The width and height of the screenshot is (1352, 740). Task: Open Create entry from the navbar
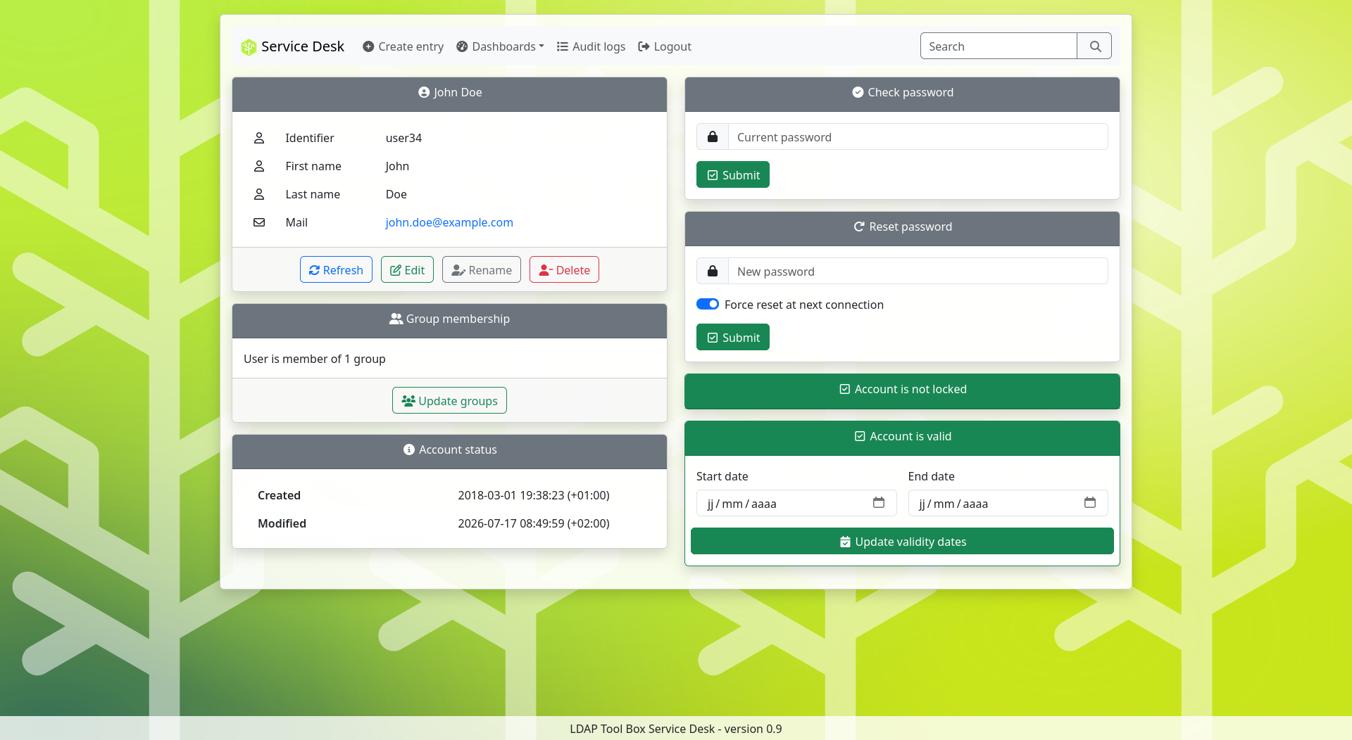[403, 46]
